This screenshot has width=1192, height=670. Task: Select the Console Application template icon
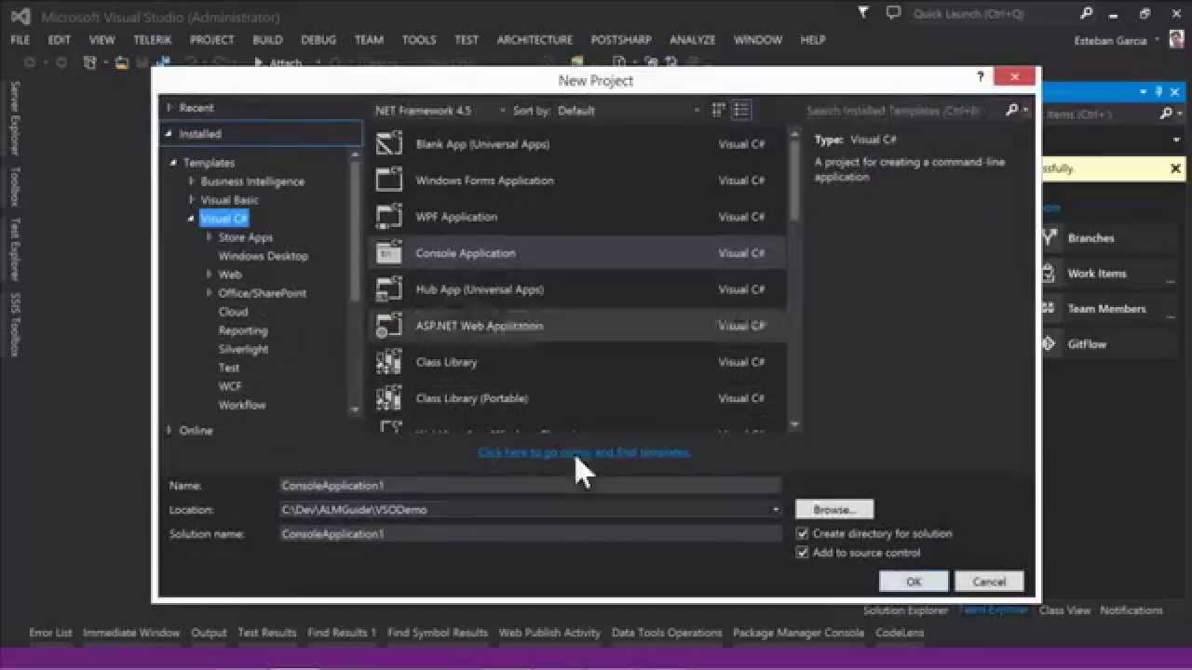pyautogui.click(x=388, y=253)
